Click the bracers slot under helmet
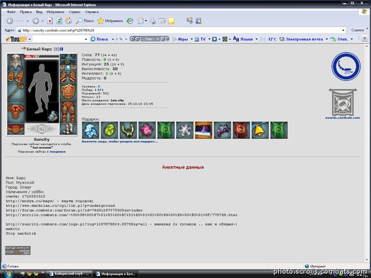Viewport: 371px width, 278px height. coord(15,77)
